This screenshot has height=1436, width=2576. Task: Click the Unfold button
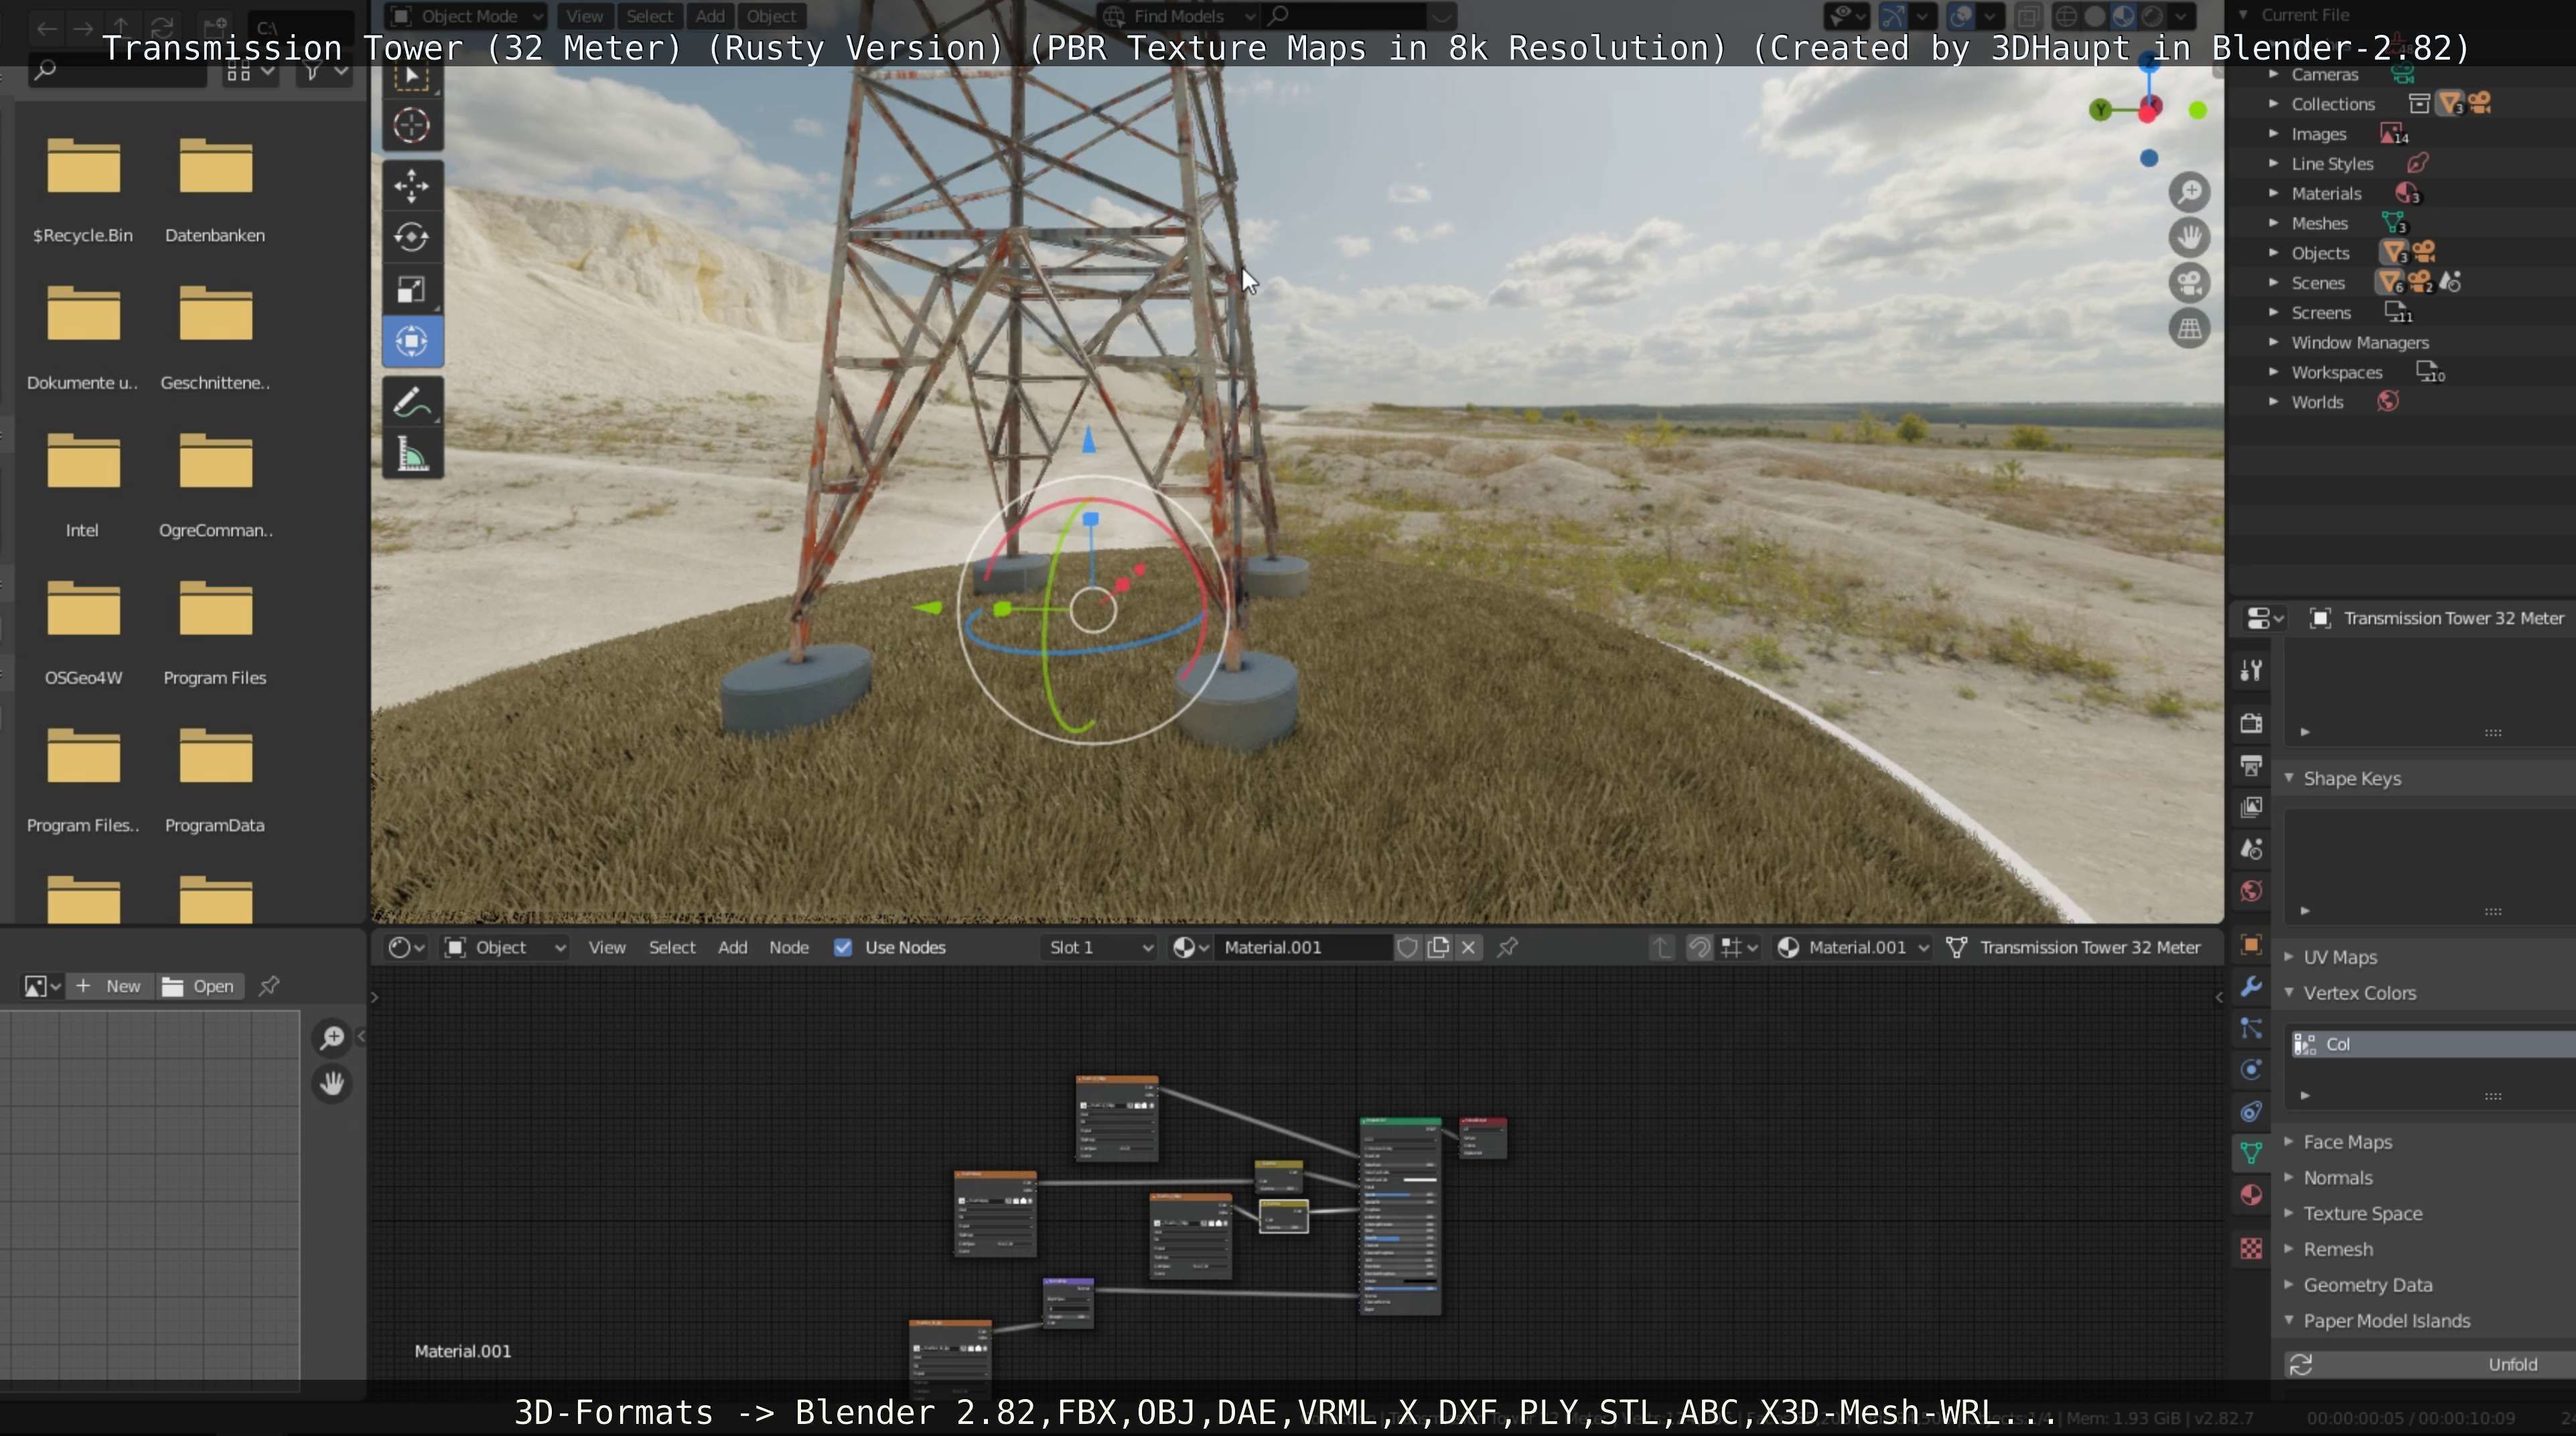(2430, 1364)
